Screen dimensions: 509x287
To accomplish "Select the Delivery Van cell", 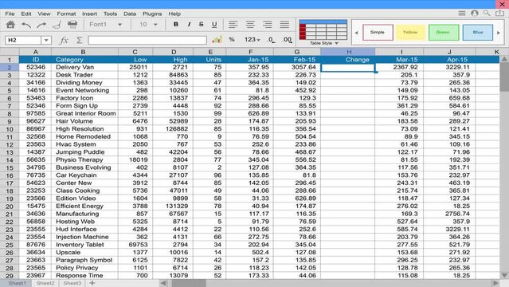I will tap(84, 67).
